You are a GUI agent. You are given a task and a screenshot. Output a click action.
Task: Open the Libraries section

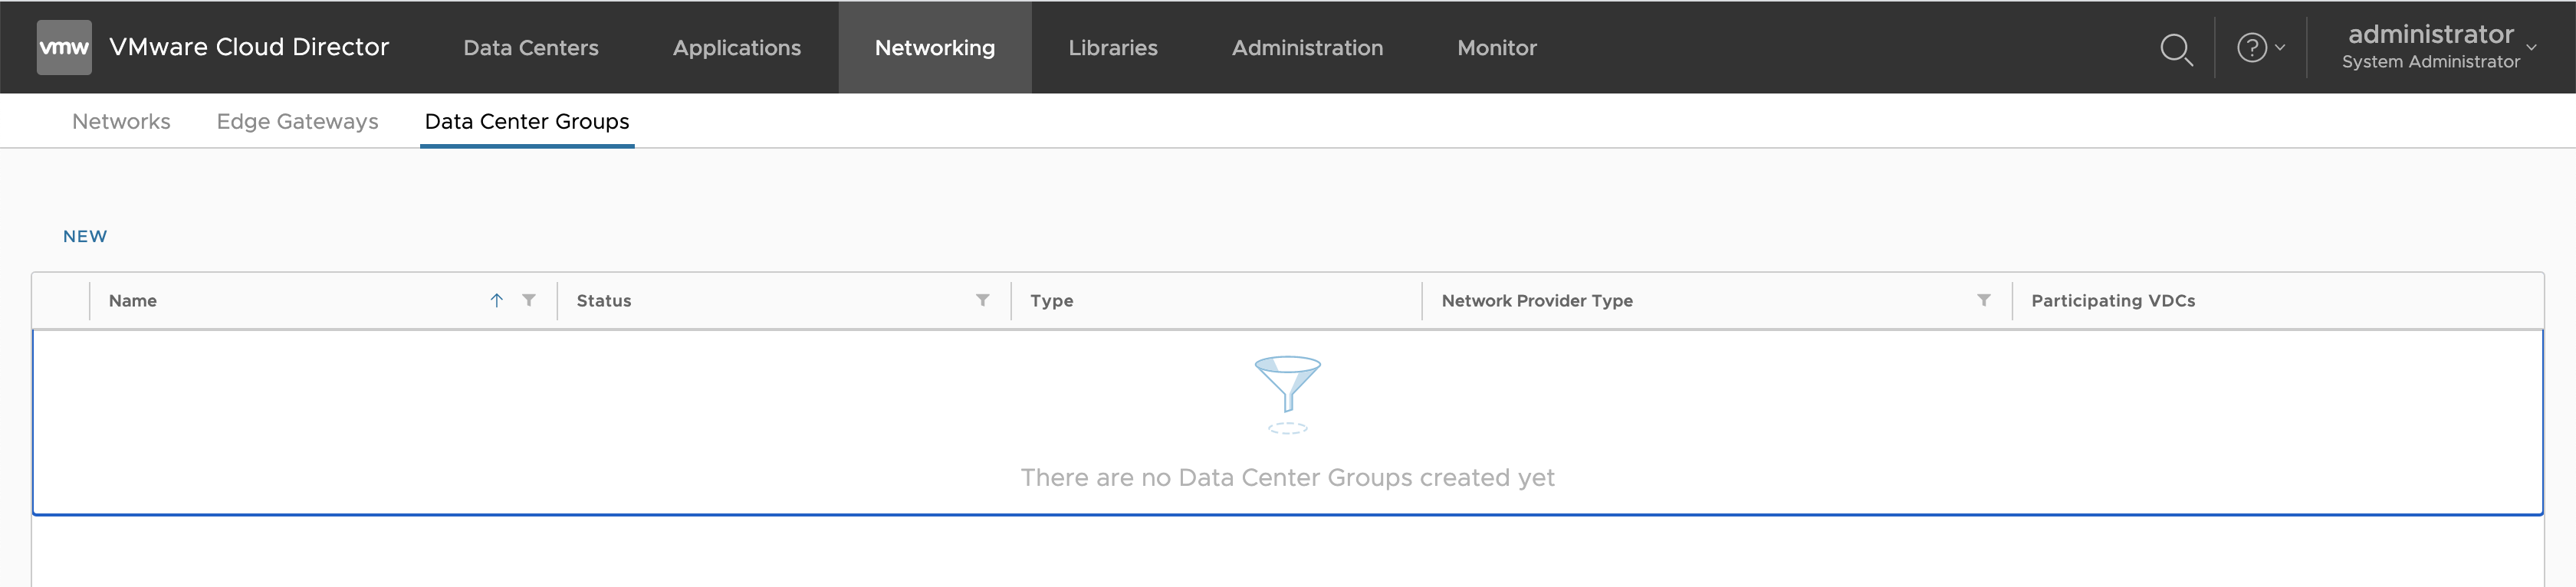click(x=1112, y=47)
